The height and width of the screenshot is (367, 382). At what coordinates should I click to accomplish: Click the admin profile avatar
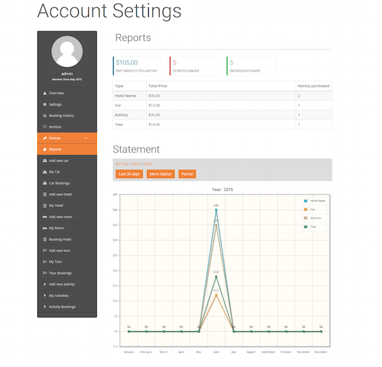[x=67, y=52]
